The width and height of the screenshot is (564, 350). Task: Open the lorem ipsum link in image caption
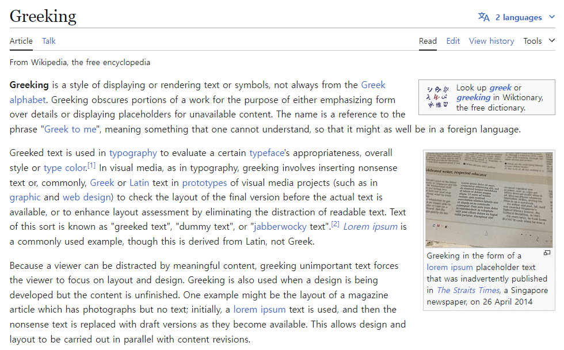coord(449,267)
